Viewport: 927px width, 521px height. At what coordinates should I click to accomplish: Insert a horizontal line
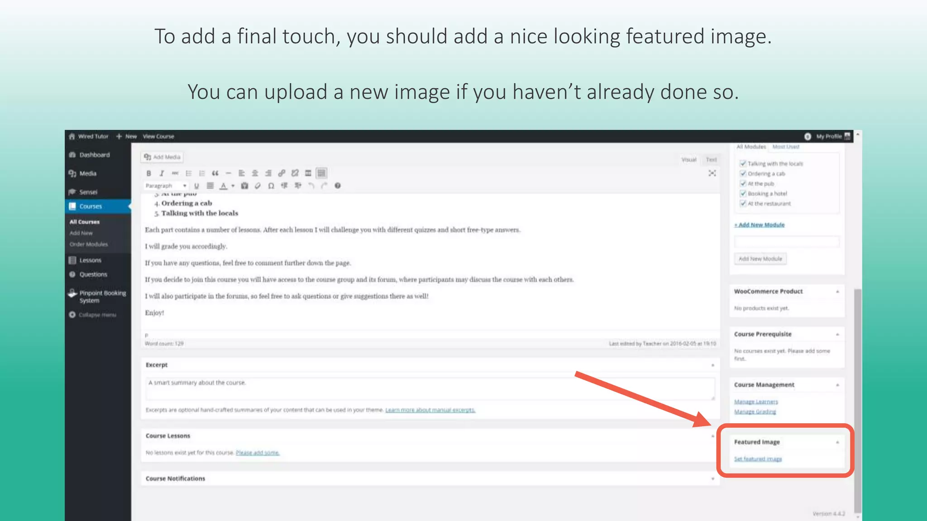(229, 173)
